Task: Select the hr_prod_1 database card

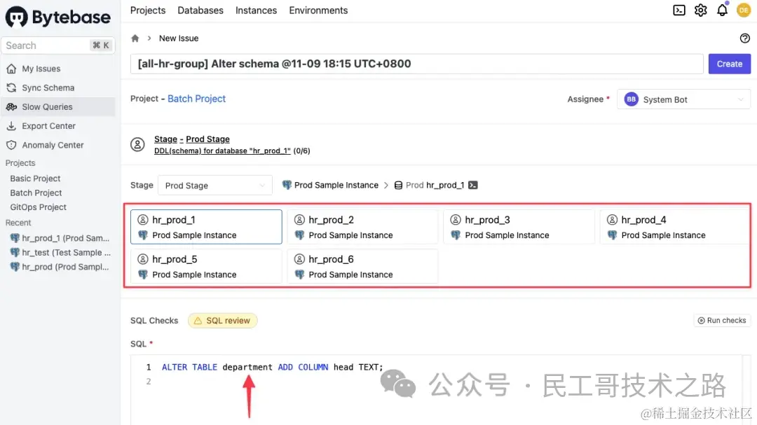Action: click(206, 227)
